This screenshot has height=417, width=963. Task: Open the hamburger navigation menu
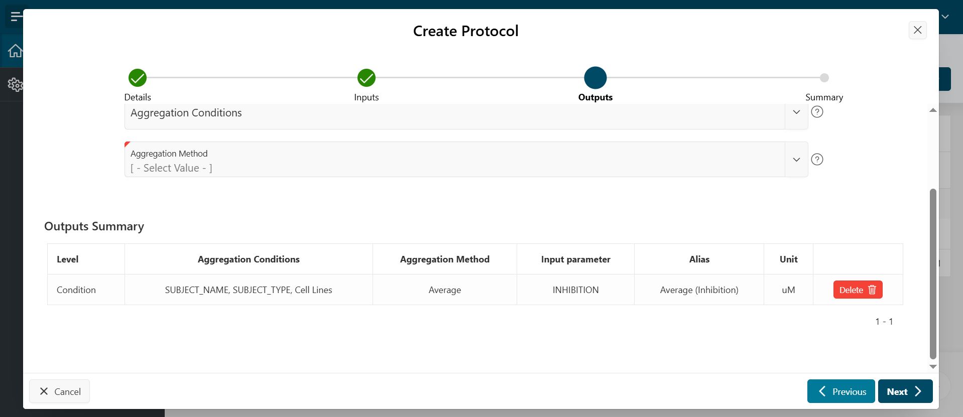pos(16,17)
